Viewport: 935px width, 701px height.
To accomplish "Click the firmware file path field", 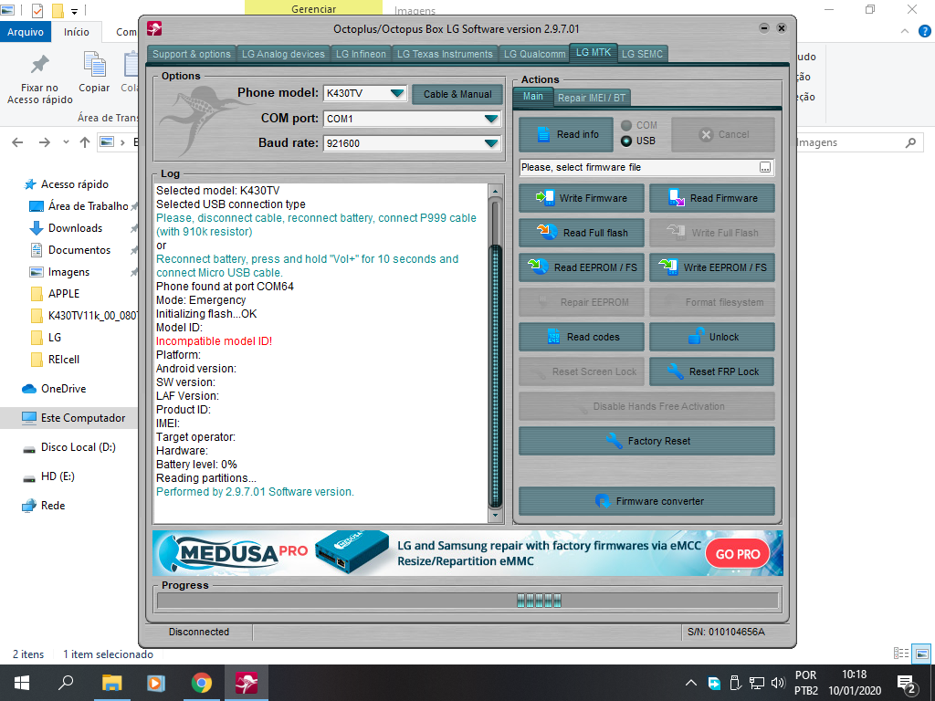I will (638, 168).
